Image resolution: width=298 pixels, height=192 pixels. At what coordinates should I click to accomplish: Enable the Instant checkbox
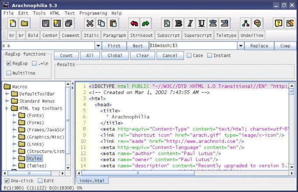[209, 56]
